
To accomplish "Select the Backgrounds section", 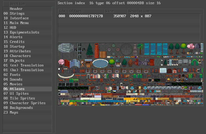I will pos(21,108).
